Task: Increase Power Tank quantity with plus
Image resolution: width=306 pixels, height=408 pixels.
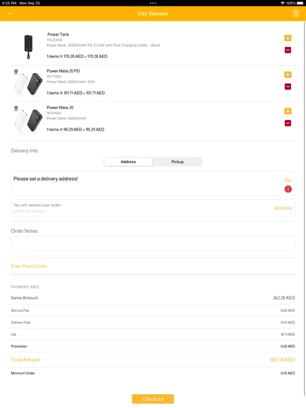Action: point(287,38)
